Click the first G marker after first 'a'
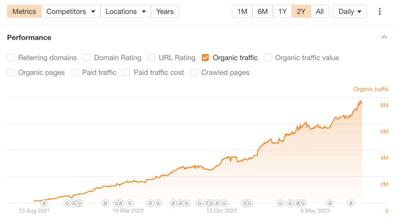395x220 pixels. (x=67, y=203)
